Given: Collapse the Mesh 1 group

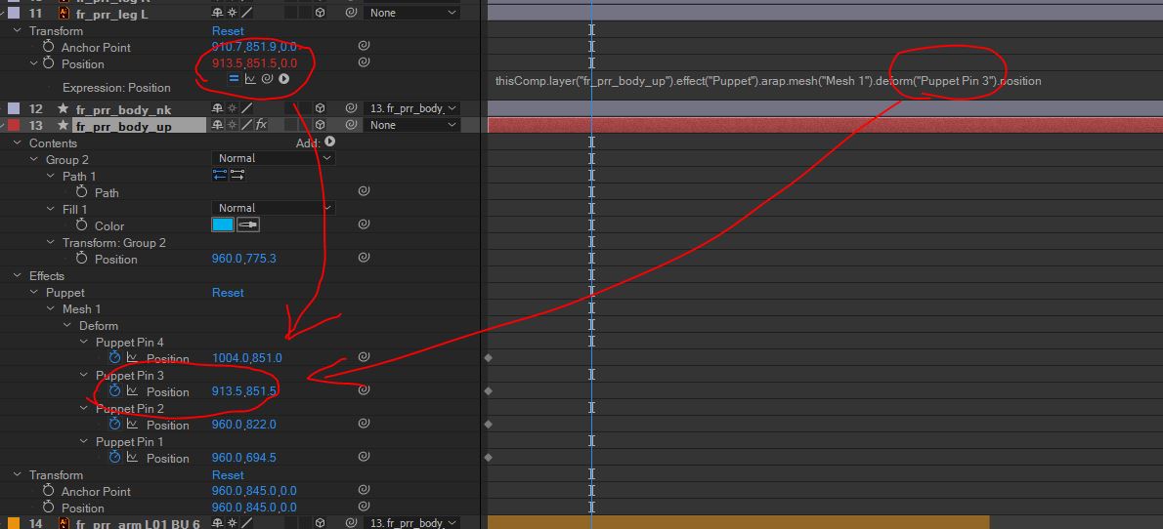Looking at the screenshot, I should click(50, 309).
